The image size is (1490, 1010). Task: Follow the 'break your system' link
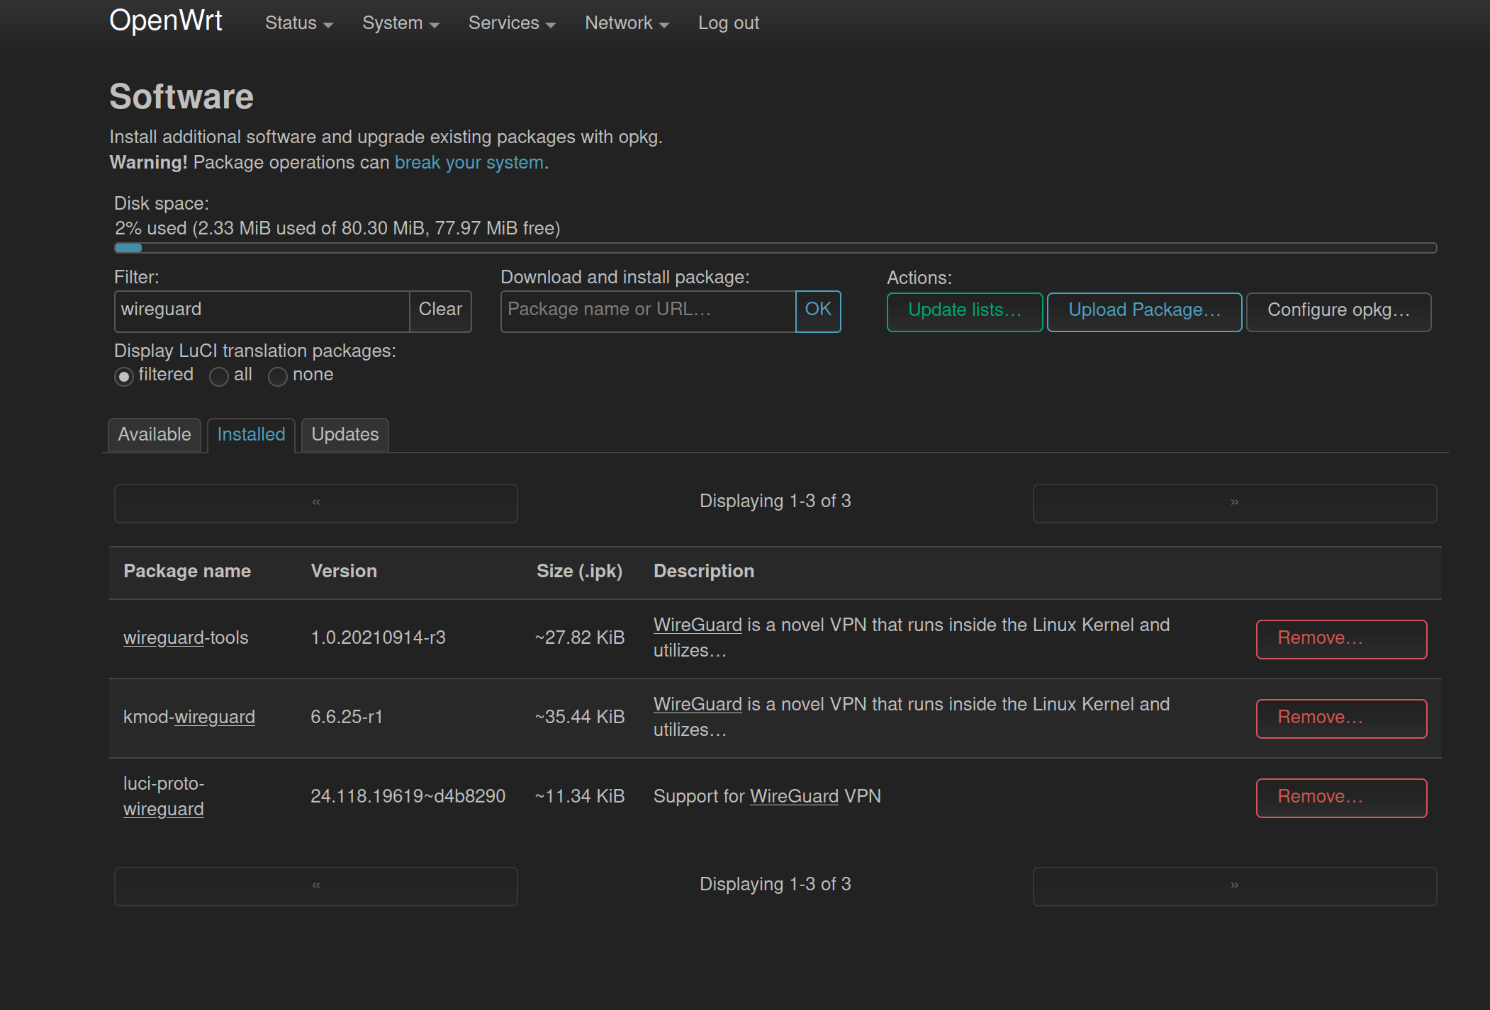tap(469, 162)
